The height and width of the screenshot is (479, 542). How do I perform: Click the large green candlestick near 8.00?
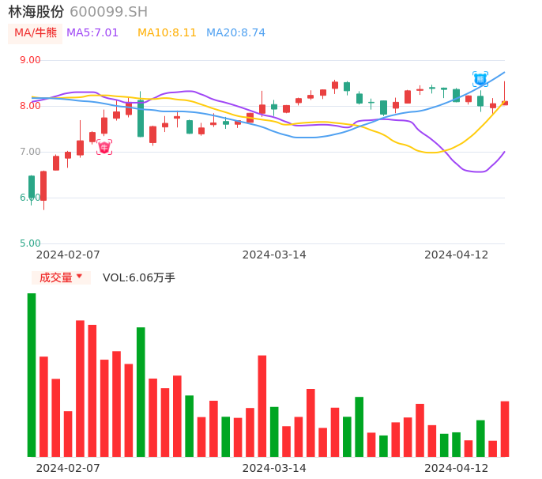pos(141,119)
